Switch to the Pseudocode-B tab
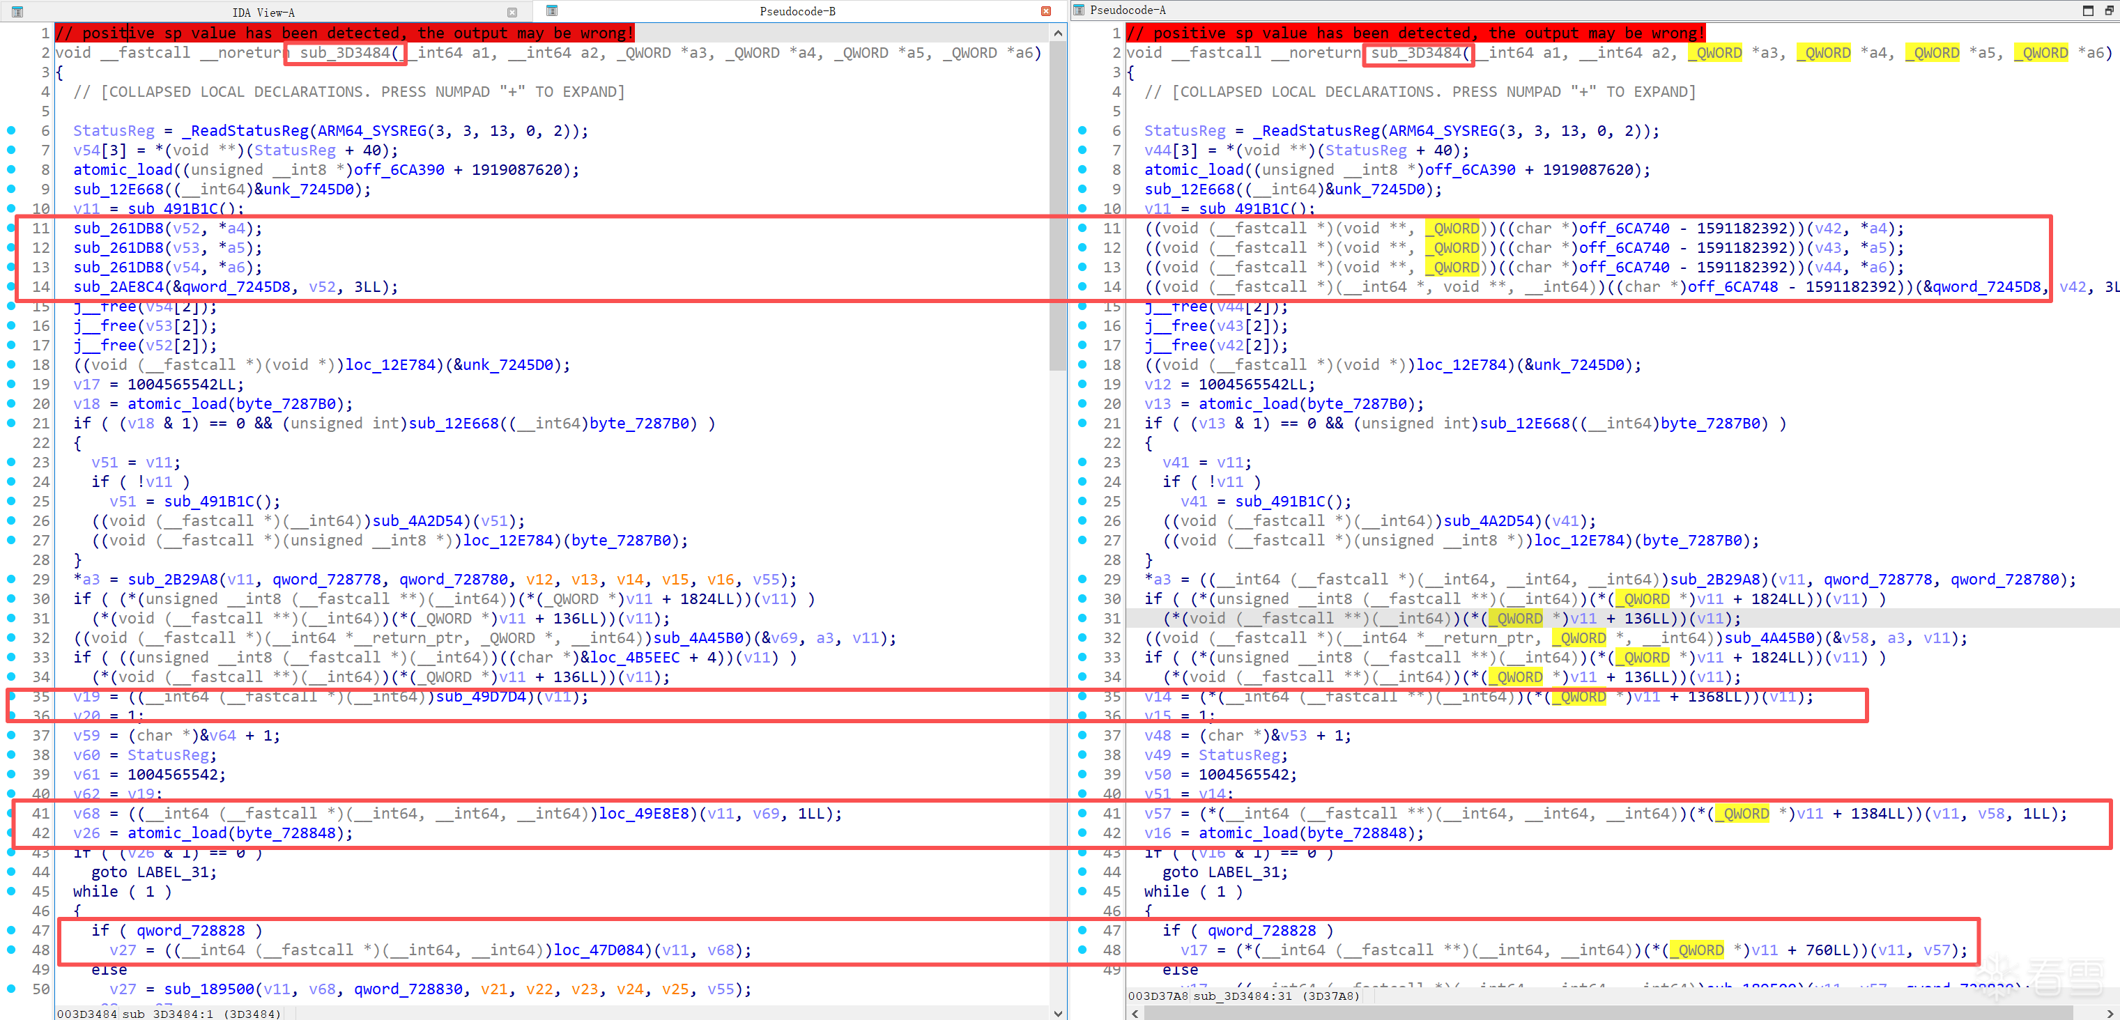2120x1020 pixels. point(797,12)
